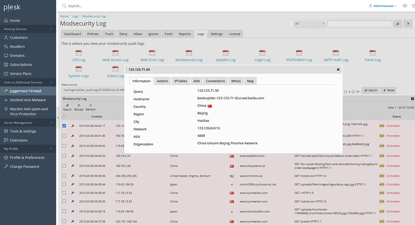Switch to the ASN tab in dialog
Viewport: 415px width, 225px height.
[x=196, y=81]
